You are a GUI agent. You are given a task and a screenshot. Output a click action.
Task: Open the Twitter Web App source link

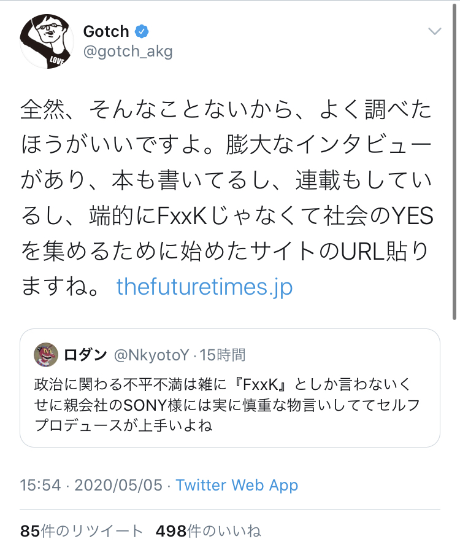click(237, 485)
